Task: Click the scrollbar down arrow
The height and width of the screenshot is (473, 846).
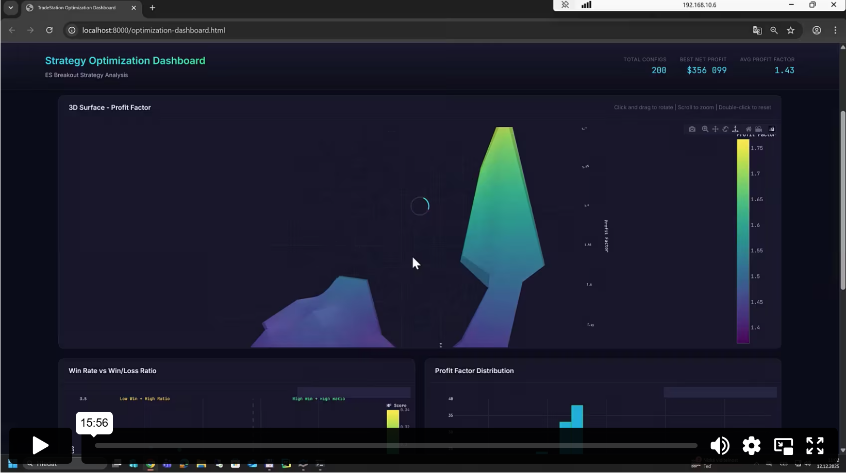Action: click(843, 450)
